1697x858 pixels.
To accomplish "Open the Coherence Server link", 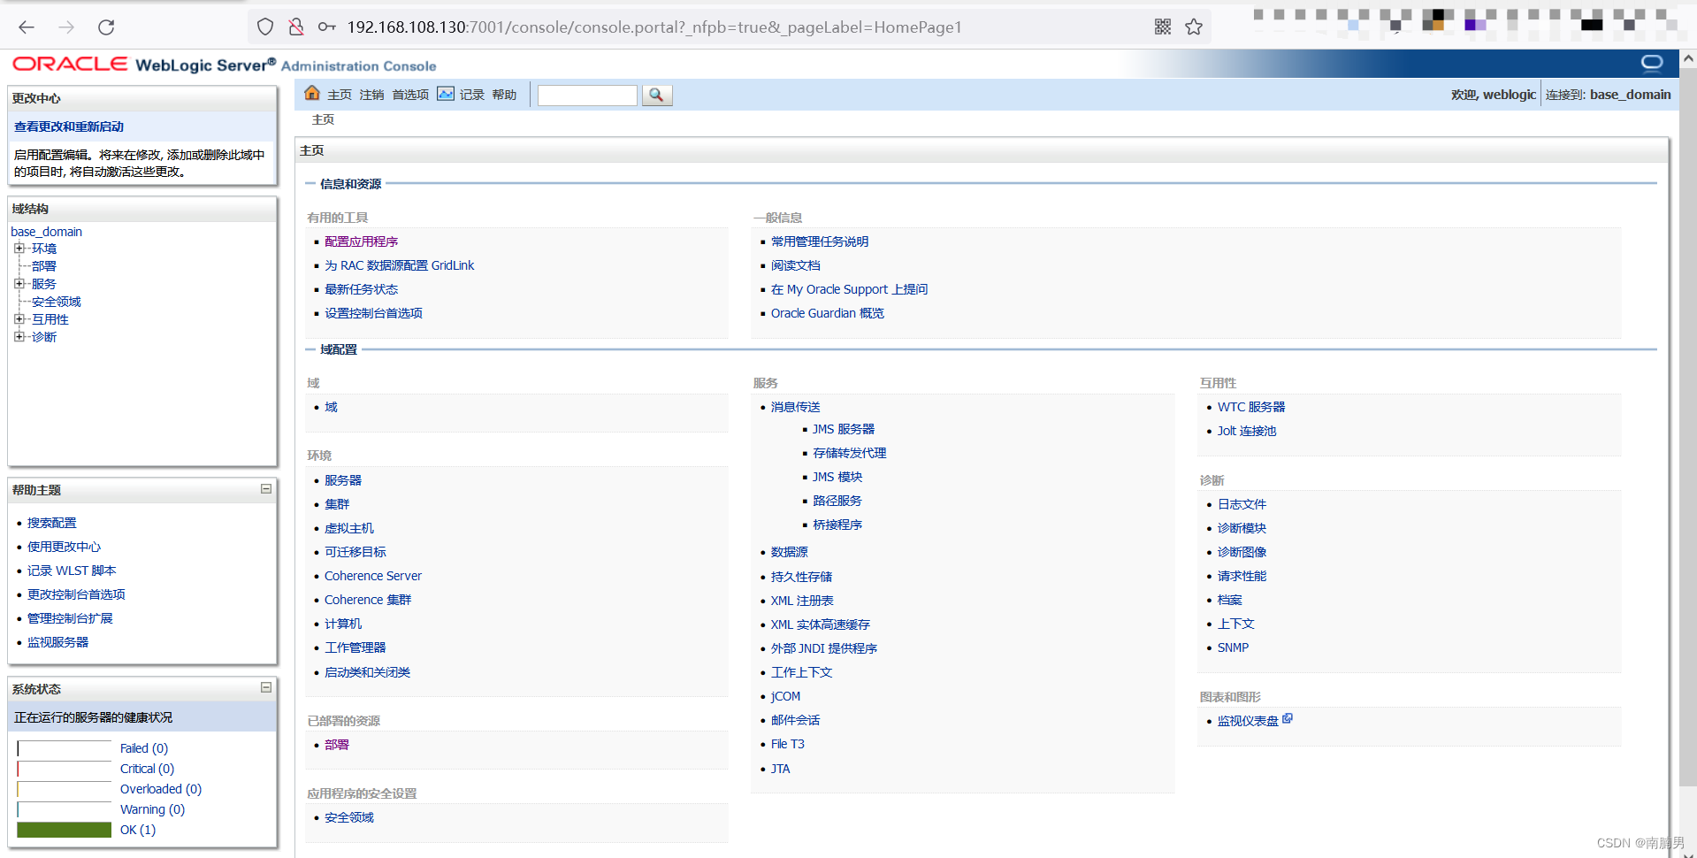I will pos(373,576).
